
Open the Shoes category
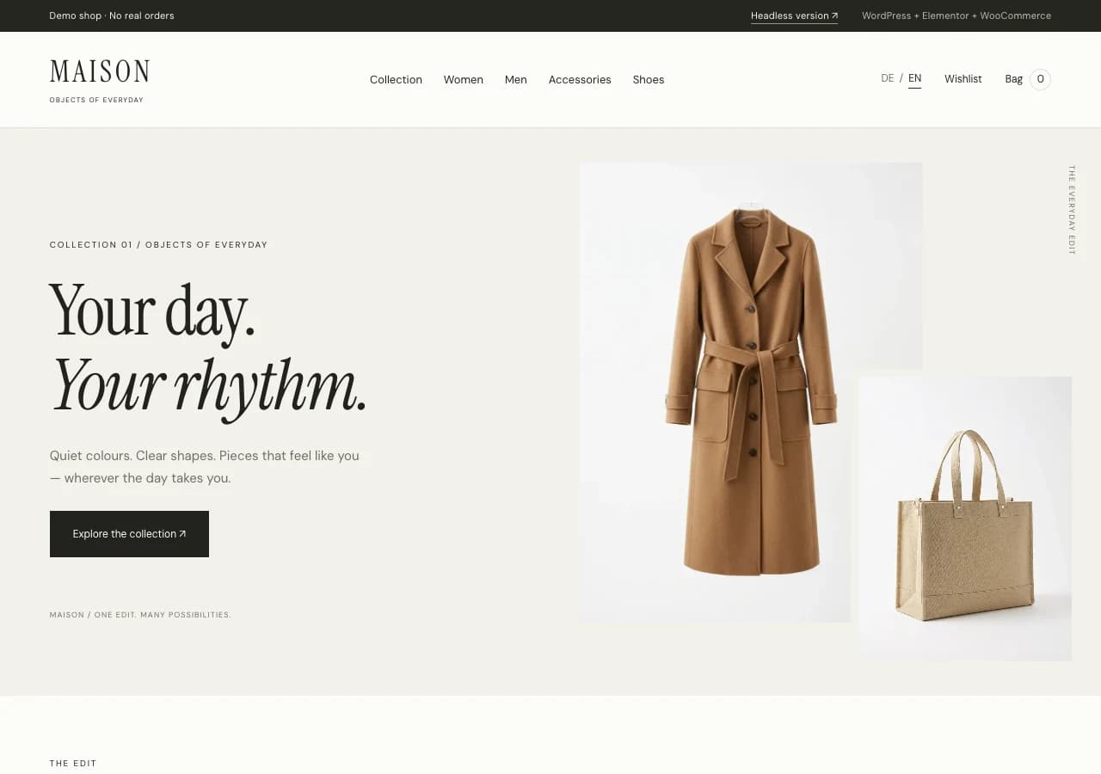[x=649, y=80]
